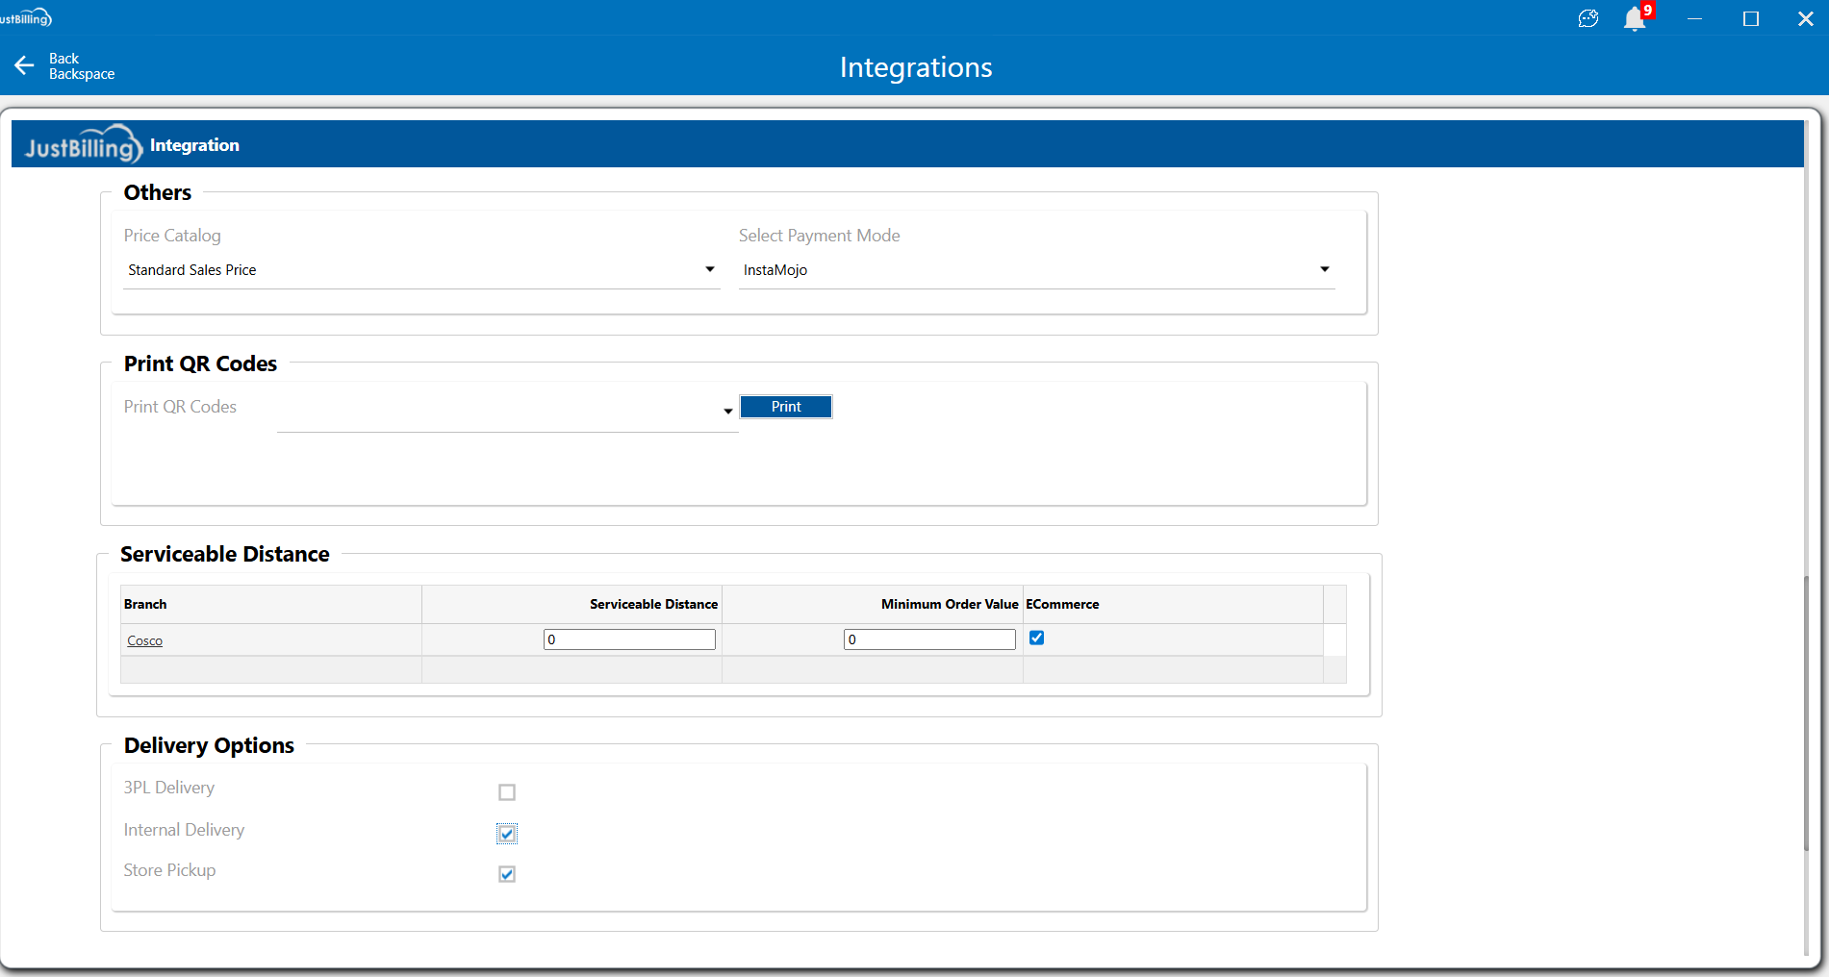Image resolution: width=1829 pixels, height=977 pixels.
Task: Uncheck ECommerce for the Cosco branch
Action: pyautogui.click(x=1037, y=638)
